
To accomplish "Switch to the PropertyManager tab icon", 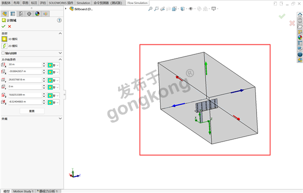I will (x=13, y=14).
